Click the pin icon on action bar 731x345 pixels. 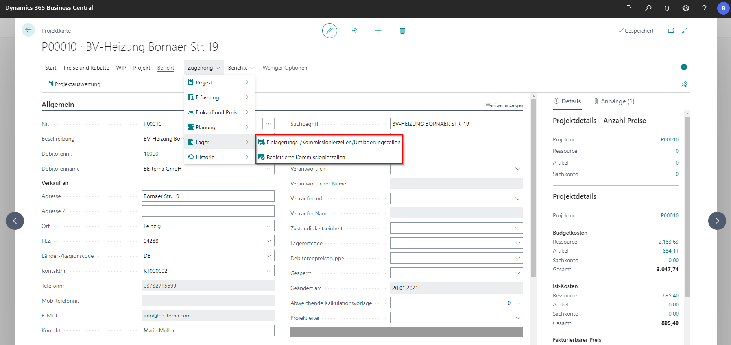pos(684,84)
